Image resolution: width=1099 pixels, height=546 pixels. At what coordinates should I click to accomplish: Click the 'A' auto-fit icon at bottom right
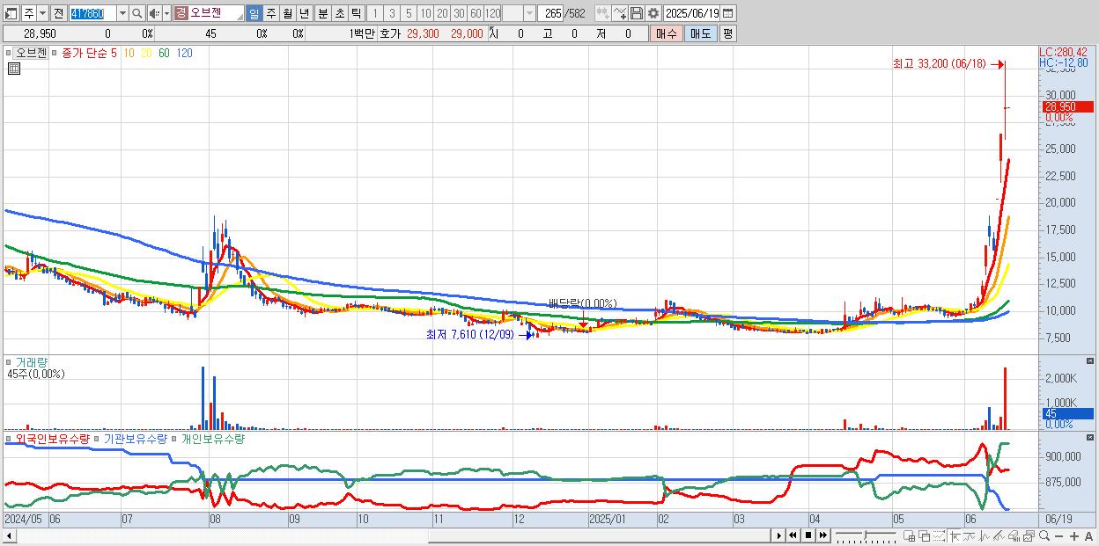point(1088,535)
